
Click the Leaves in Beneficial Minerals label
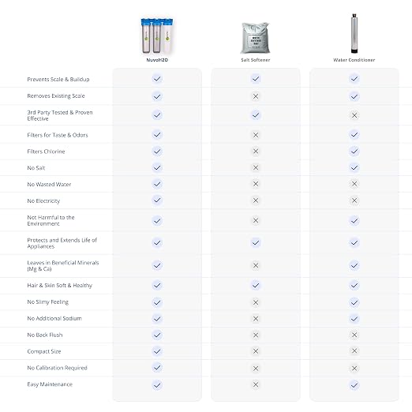(x=63, y=266)
